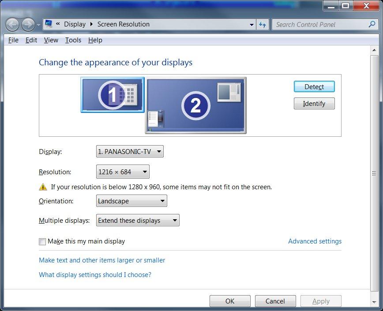Minimize the Screen Resolution window
Viewport: 383px width, 311px height.
pyautogui.click(x=331, y=6)
